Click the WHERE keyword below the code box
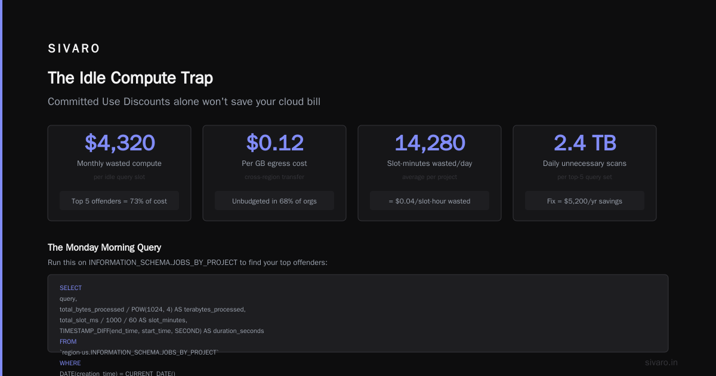 pyautogui.click(x=70, y=363)
